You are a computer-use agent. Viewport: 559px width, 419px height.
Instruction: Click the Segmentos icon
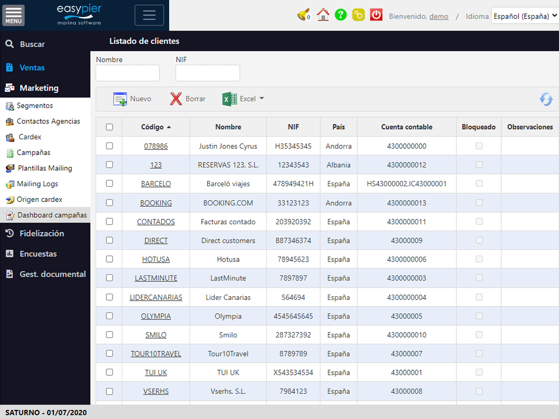[10, 106]
